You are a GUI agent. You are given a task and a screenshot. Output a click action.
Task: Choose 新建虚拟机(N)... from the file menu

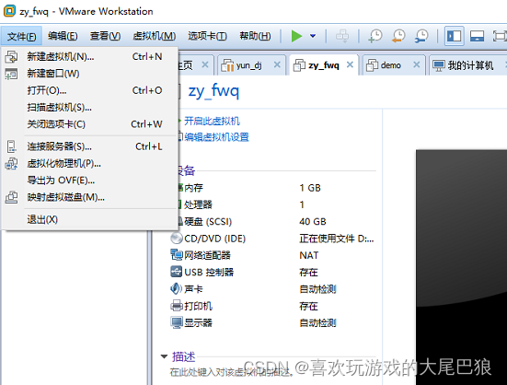point(89,56)
